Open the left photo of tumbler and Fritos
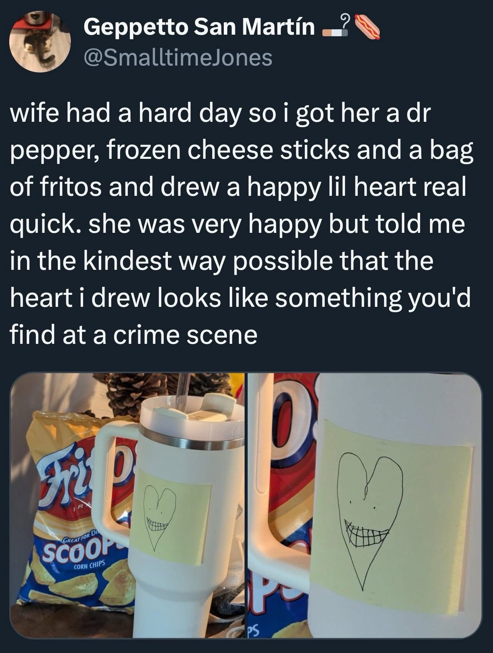The width and height of the screenshot is (493, 653). pyautogui.click(x=128, y=505)
